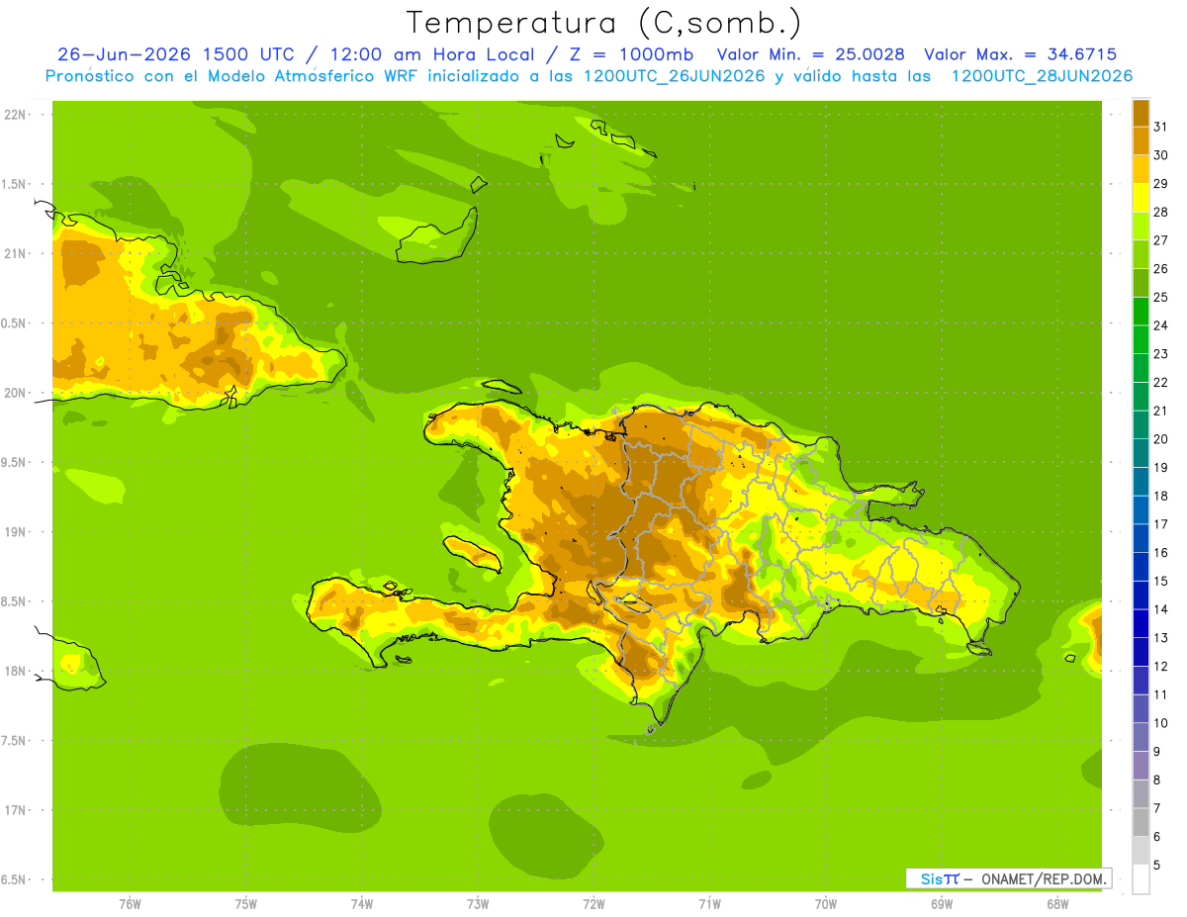The height and width of the screenshot is (917, 1187).
Task: Click the "6.5N" latitude axis label
Action: tap(15, 880)
